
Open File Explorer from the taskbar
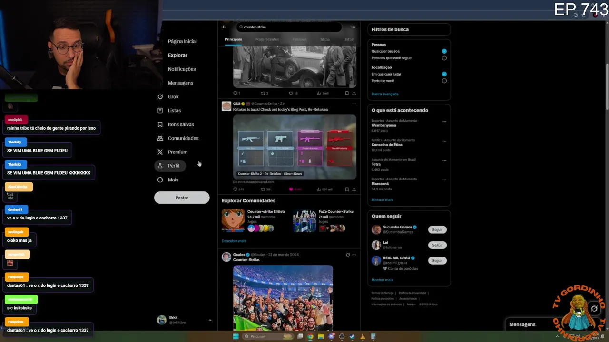point(321,337)
